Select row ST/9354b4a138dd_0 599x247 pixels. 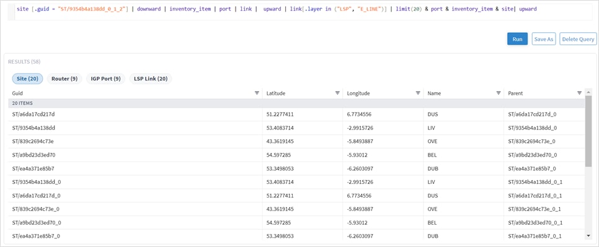click(296, 182)
